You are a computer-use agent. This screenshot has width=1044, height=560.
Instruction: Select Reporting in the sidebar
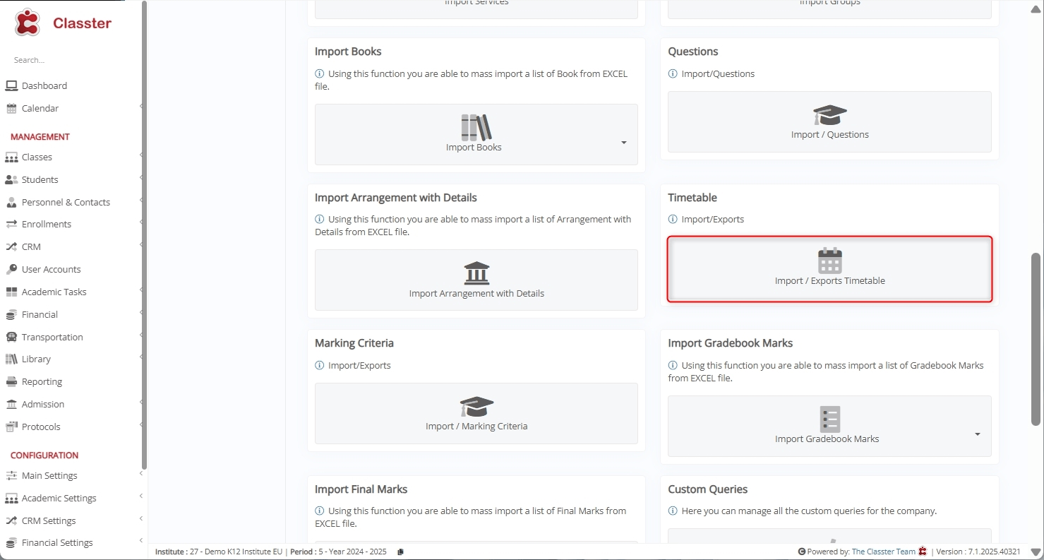click(42, 381)
